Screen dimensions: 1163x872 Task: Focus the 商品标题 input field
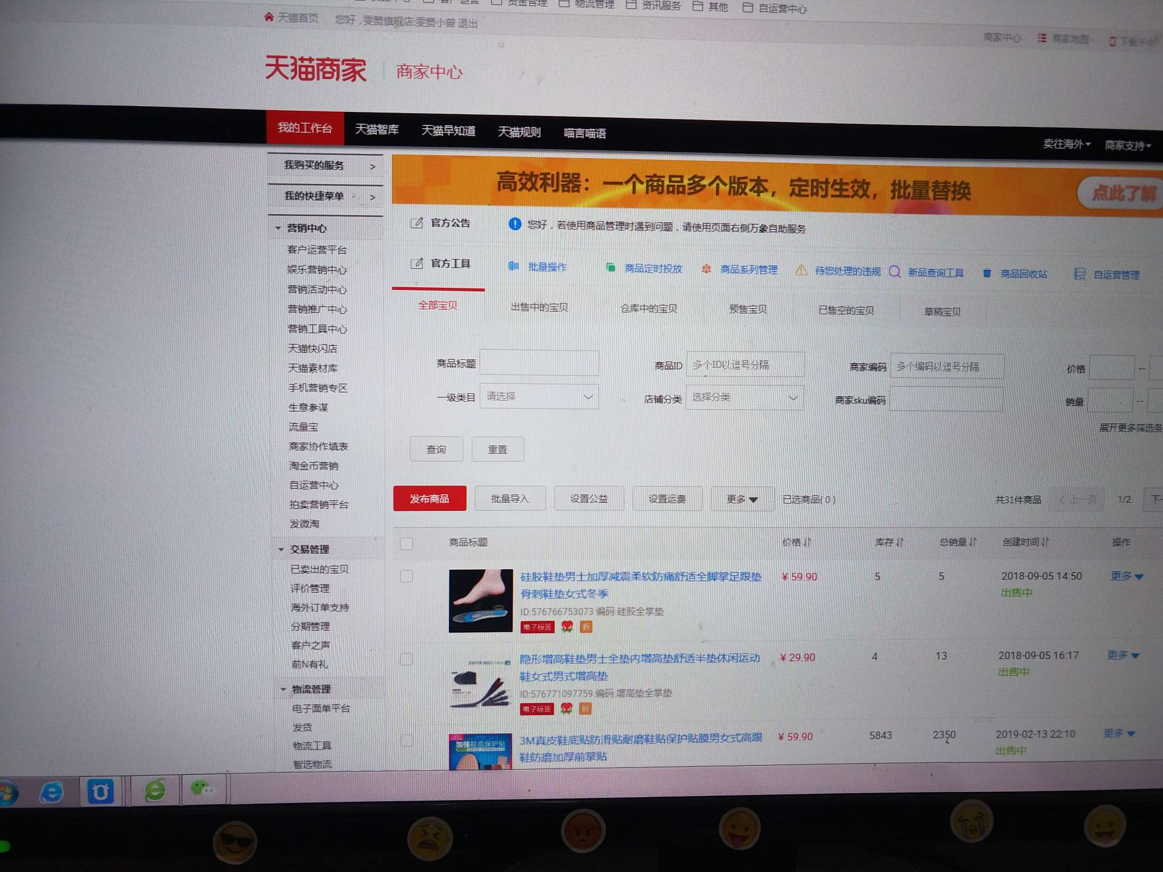point(539,363)
